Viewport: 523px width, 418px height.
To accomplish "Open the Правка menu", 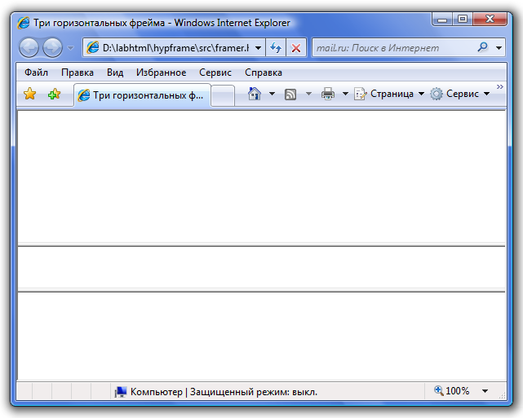I will [78, 73].
